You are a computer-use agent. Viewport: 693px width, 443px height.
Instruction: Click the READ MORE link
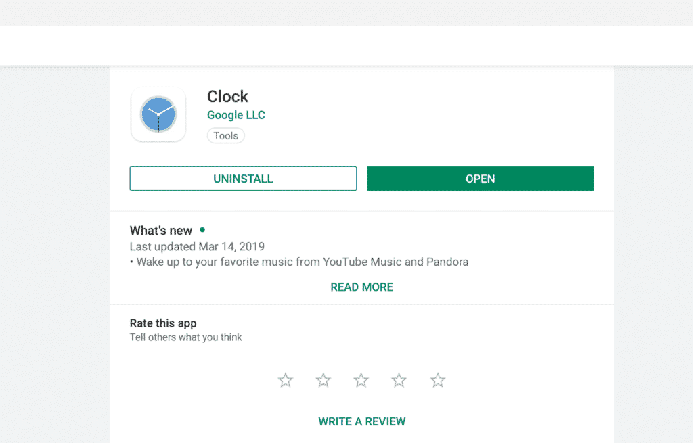coord(361,287)
